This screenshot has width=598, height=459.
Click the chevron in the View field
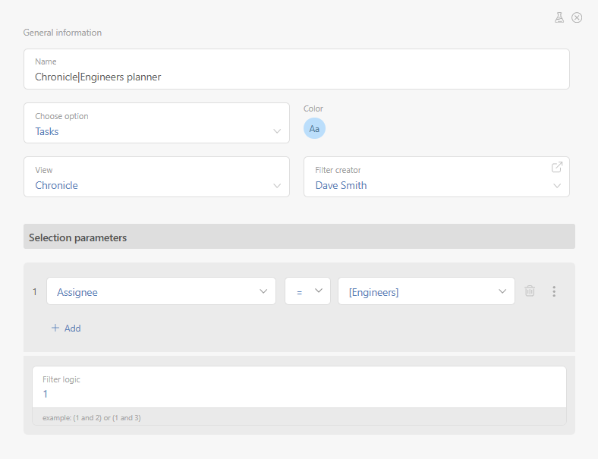click(x=277, y=185)
